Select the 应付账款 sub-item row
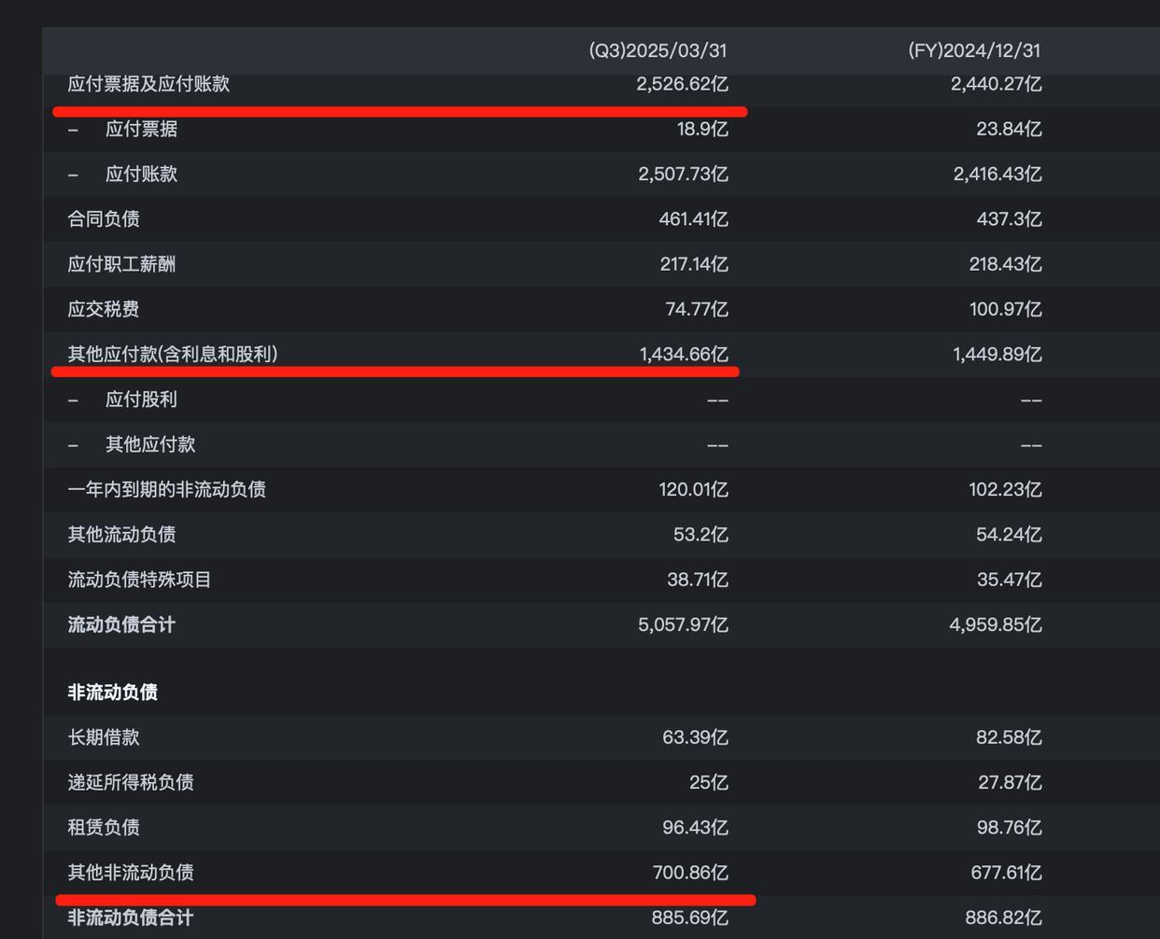The image size is (1160, 939). [x=141, y=174]
